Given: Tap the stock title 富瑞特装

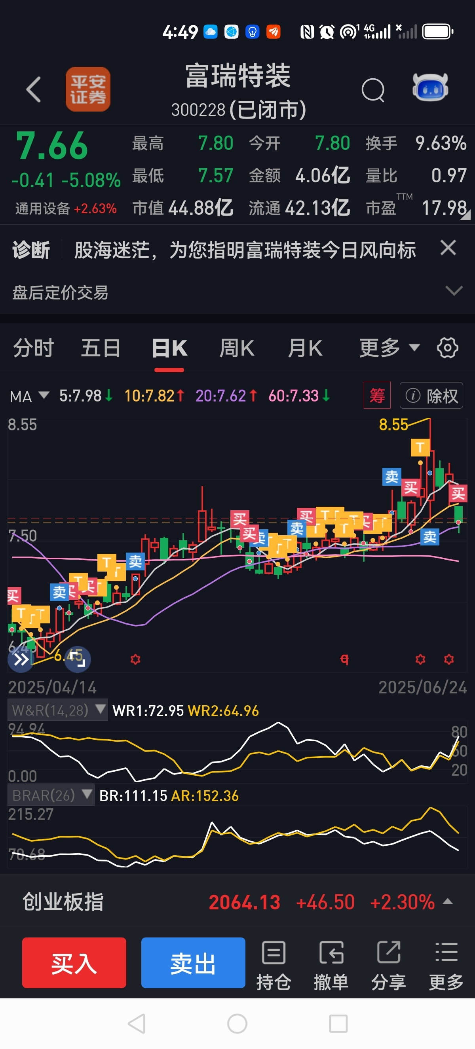Looking at the screenshot, I should [x=238, y=76].
